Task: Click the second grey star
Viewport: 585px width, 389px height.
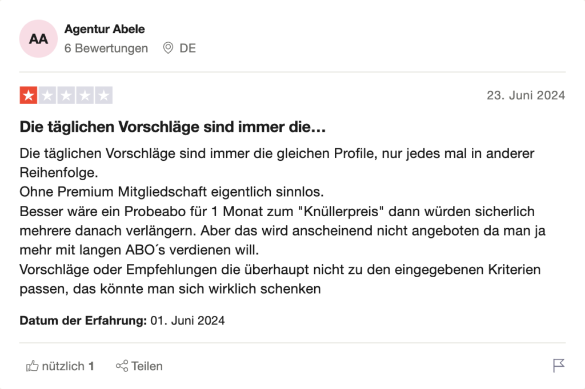Action: [x=47, y=95]
